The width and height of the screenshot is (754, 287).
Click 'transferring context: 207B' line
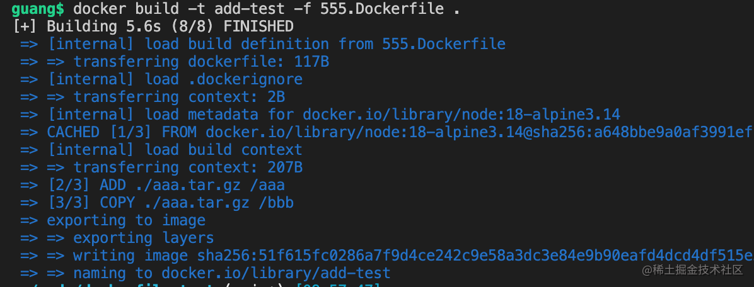tap(161, 167)
